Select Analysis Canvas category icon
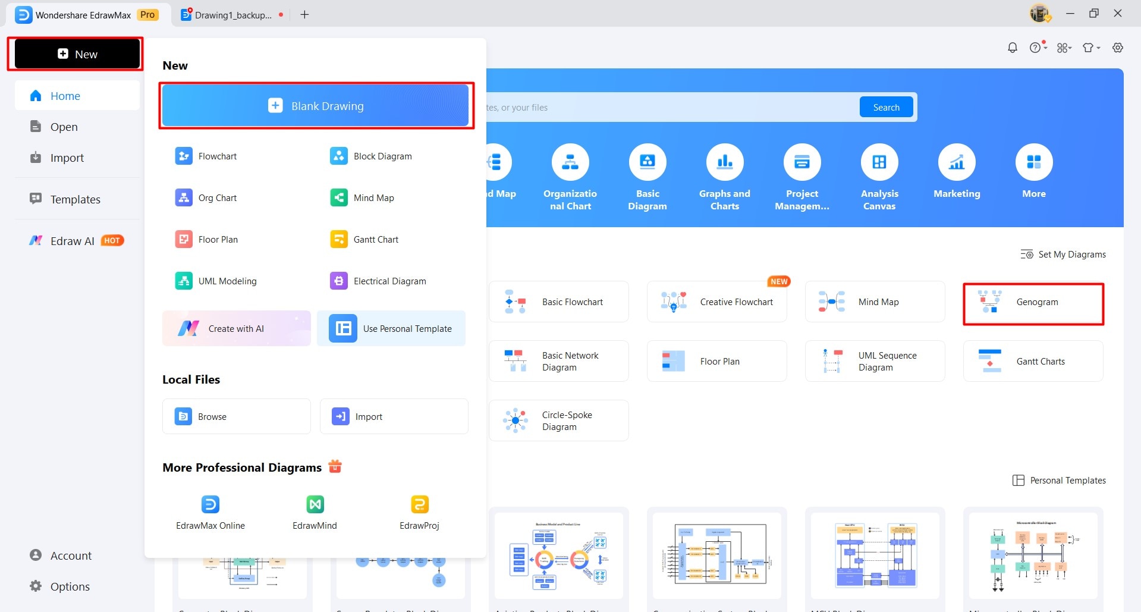 tap(879, 162)
